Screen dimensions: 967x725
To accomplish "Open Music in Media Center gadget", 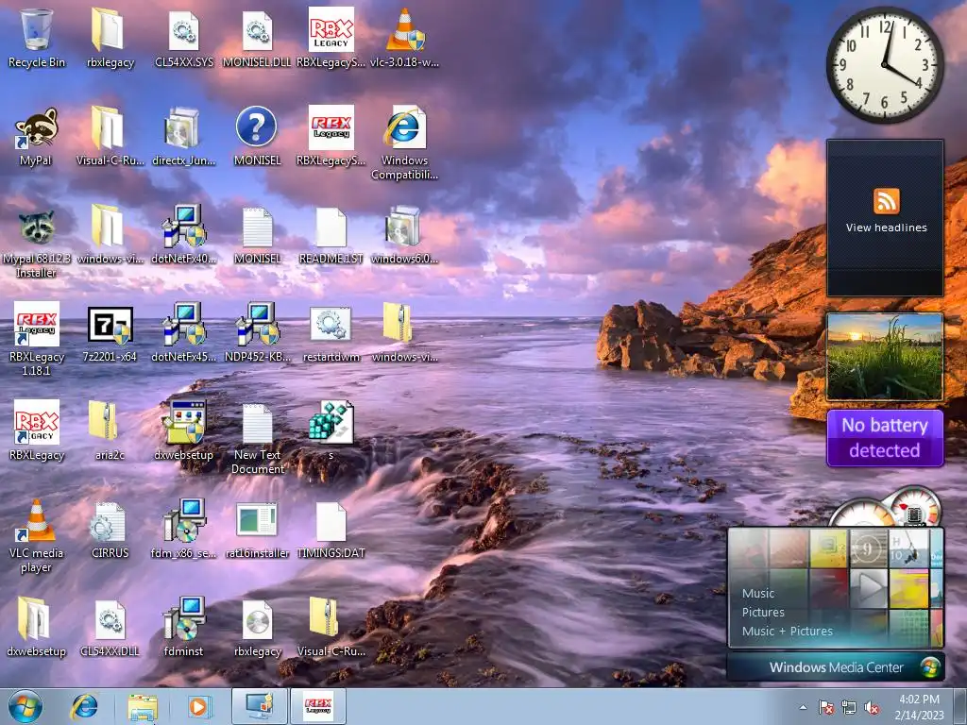I will tap(758, 593).
